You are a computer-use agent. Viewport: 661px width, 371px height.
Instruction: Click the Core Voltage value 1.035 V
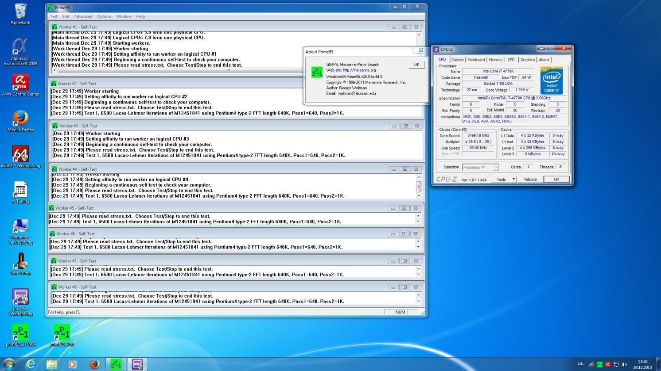click(522, 90)
